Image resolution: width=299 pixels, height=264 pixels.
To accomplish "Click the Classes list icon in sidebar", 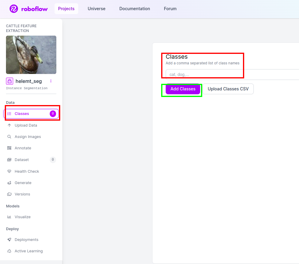I will (9, 114).
